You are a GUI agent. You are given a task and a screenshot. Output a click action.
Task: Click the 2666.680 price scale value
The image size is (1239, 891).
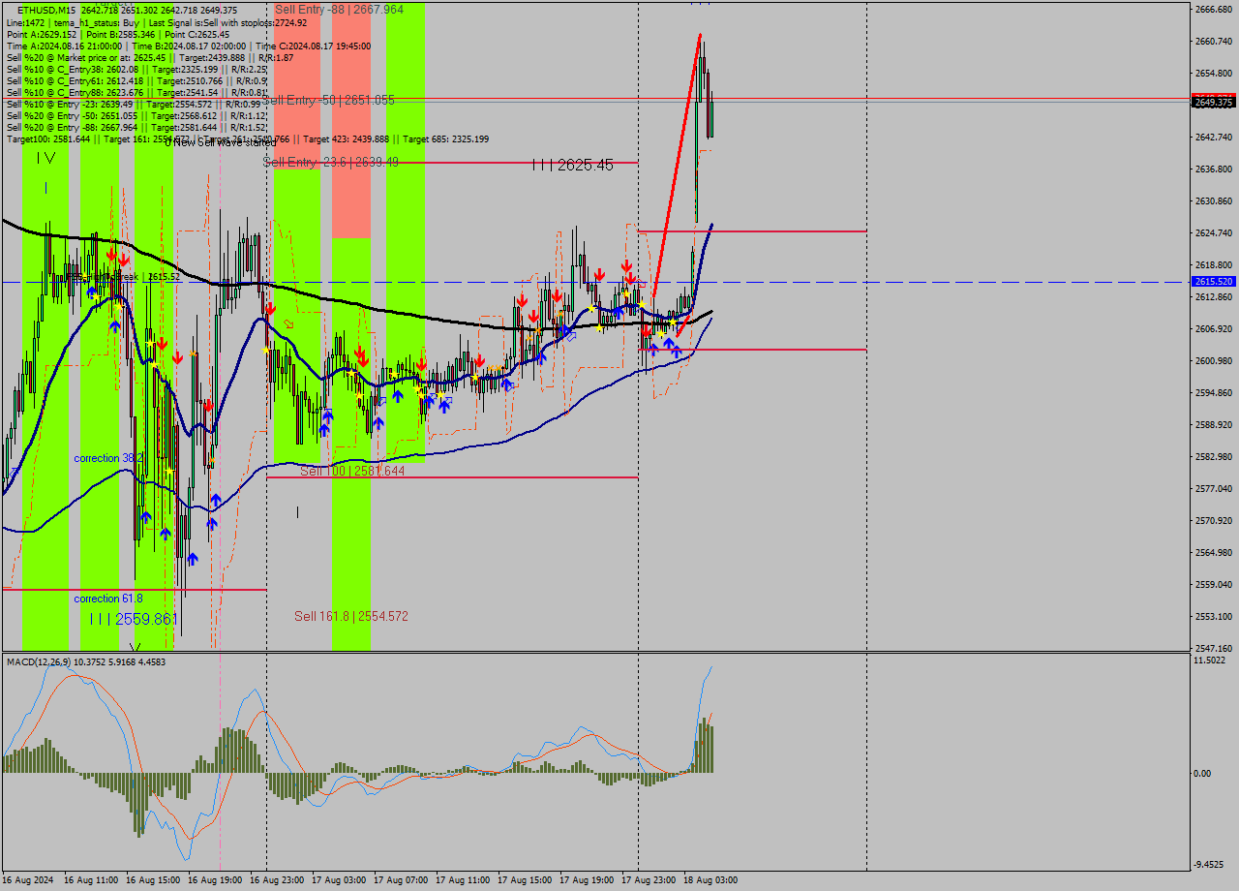tap(1214, 10)
